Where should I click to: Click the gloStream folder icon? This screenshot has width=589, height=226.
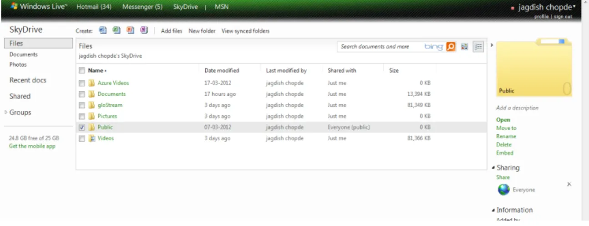click(x=91, y=105)
